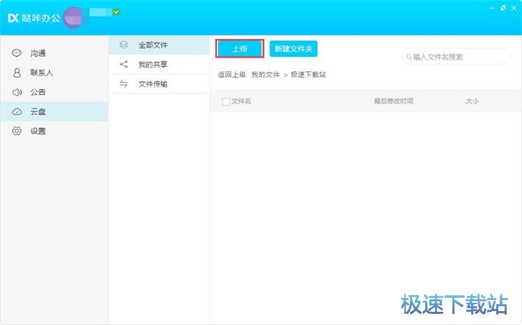Click 返回上级 to go up
The image size is (522, 325).
click(x=231, y=74)
